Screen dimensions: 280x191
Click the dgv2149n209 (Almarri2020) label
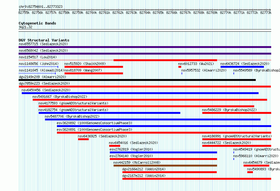(x=42, y=77)
